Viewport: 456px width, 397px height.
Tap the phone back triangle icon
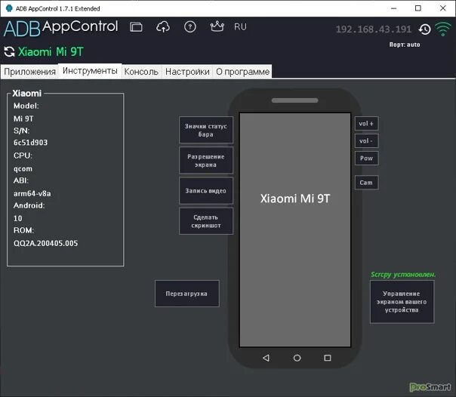(266, 358)
